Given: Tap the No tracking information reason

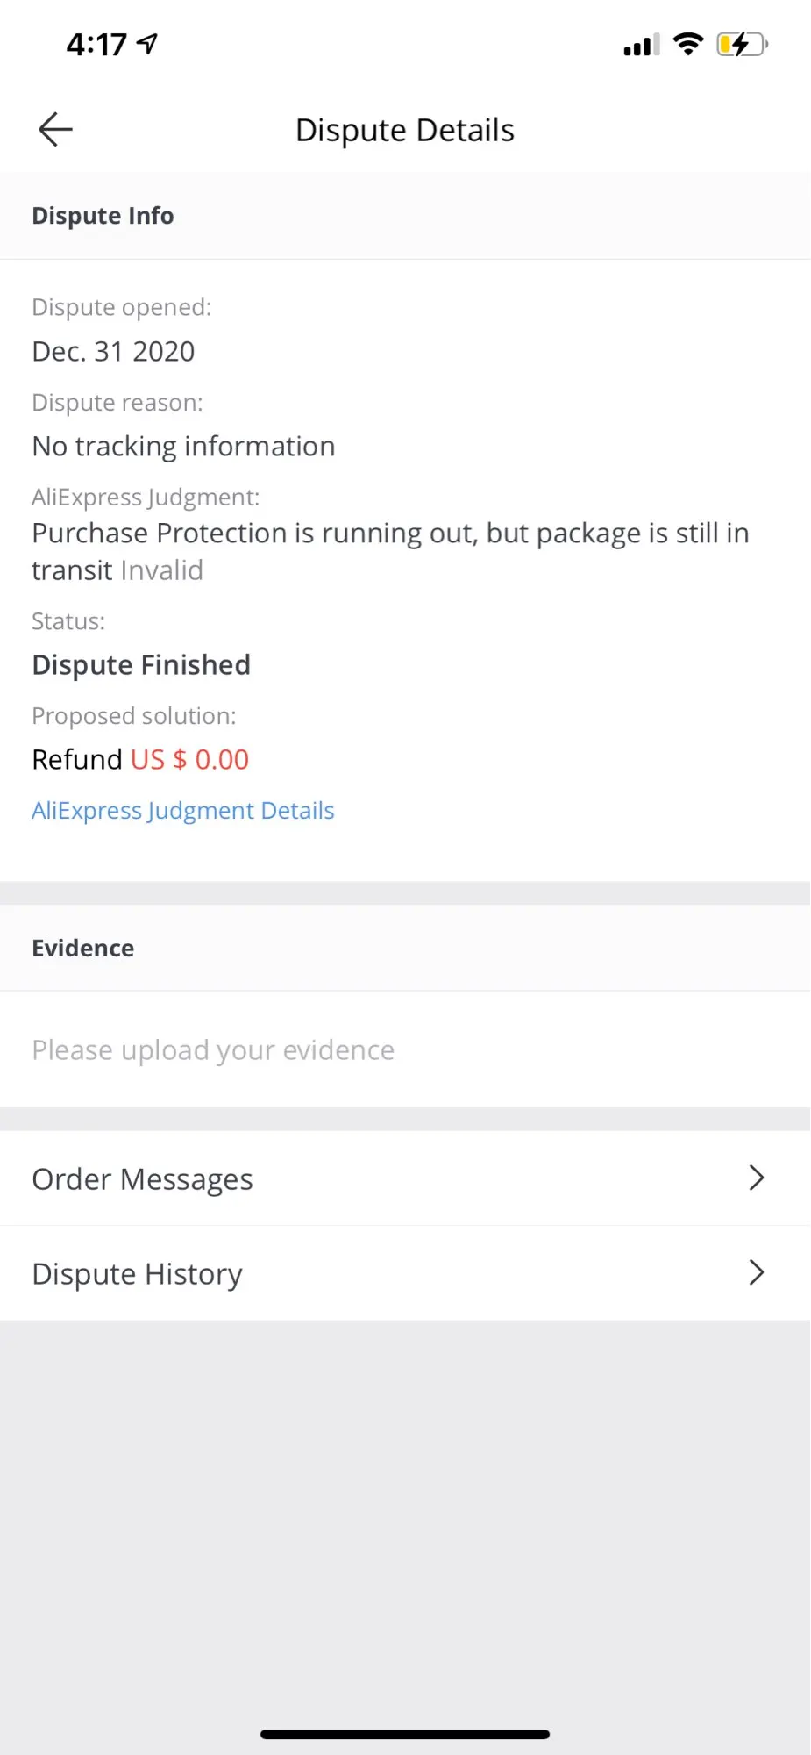Looking at the screenshot, I should pyautogui.click(x=183, y=446).
